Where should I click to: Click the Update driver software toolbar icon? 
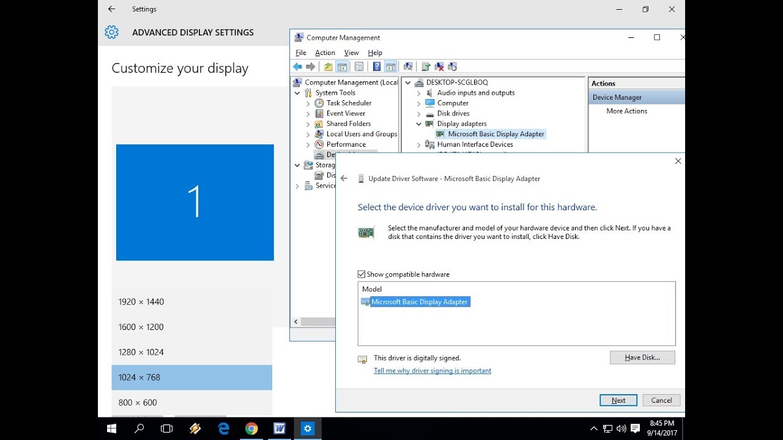click(x=426, y=67)
